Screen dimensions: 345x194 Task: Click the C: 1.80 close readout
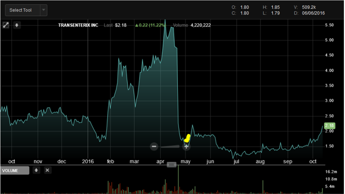tap(240, 13)
